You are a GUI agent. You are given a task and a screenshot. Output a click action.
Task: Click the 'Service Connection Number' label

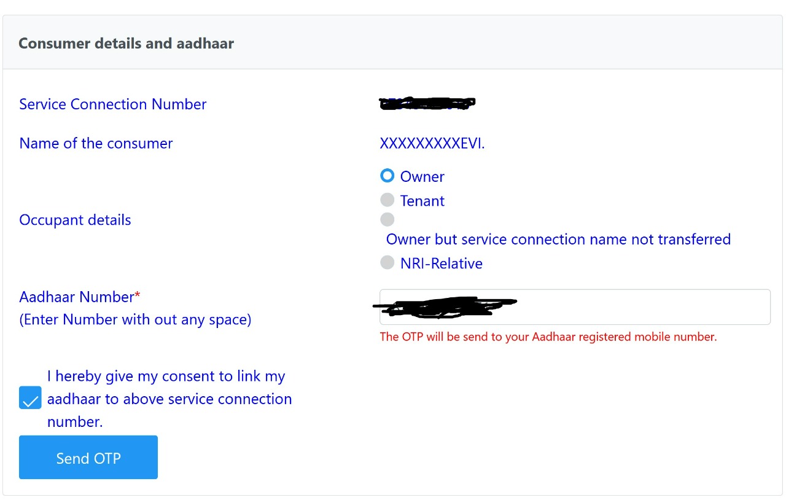click(x=112, y=104)
